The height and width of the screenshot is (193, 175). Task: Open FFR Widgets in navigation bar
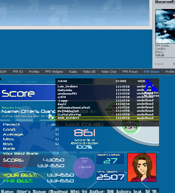pyautogui.click(x=54, y=72)
